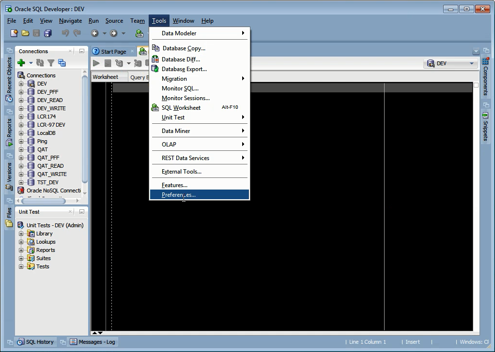The width and height of the screenshot is (495, 352).
Task: Expand the QAT_WRITE connection node
Action: click(21, 174)
